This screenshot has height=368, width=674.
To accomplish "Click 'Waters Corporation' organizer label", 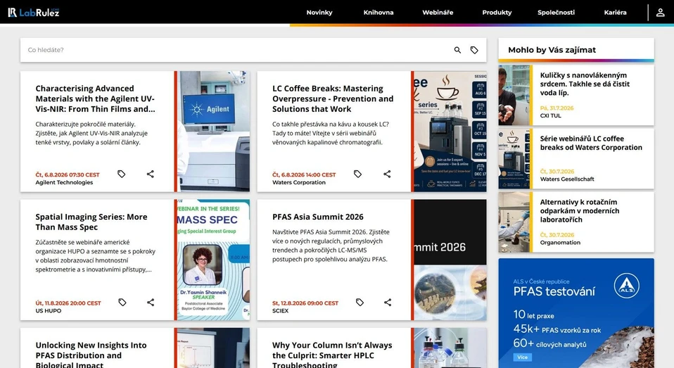I will [299, 182].
